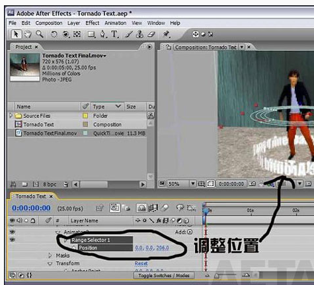Select the Orbit Camera tool
Image resolution: width=314 pixels, height=285 pixels.
click(x=65, y=34)
